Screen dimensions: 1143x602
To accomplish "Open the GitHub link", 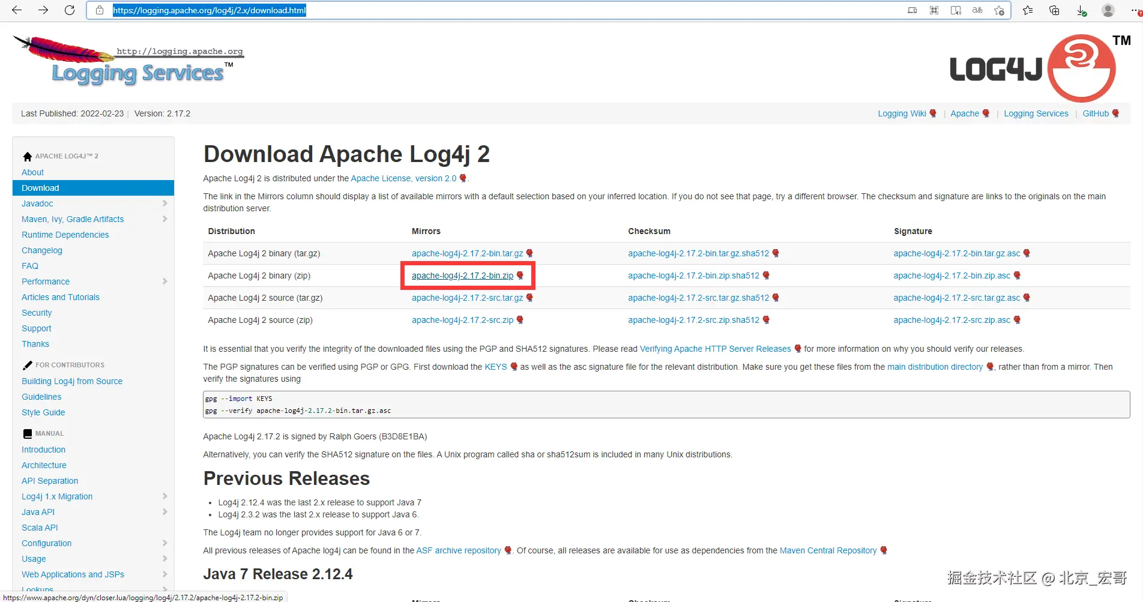I will click(1096, 113).
